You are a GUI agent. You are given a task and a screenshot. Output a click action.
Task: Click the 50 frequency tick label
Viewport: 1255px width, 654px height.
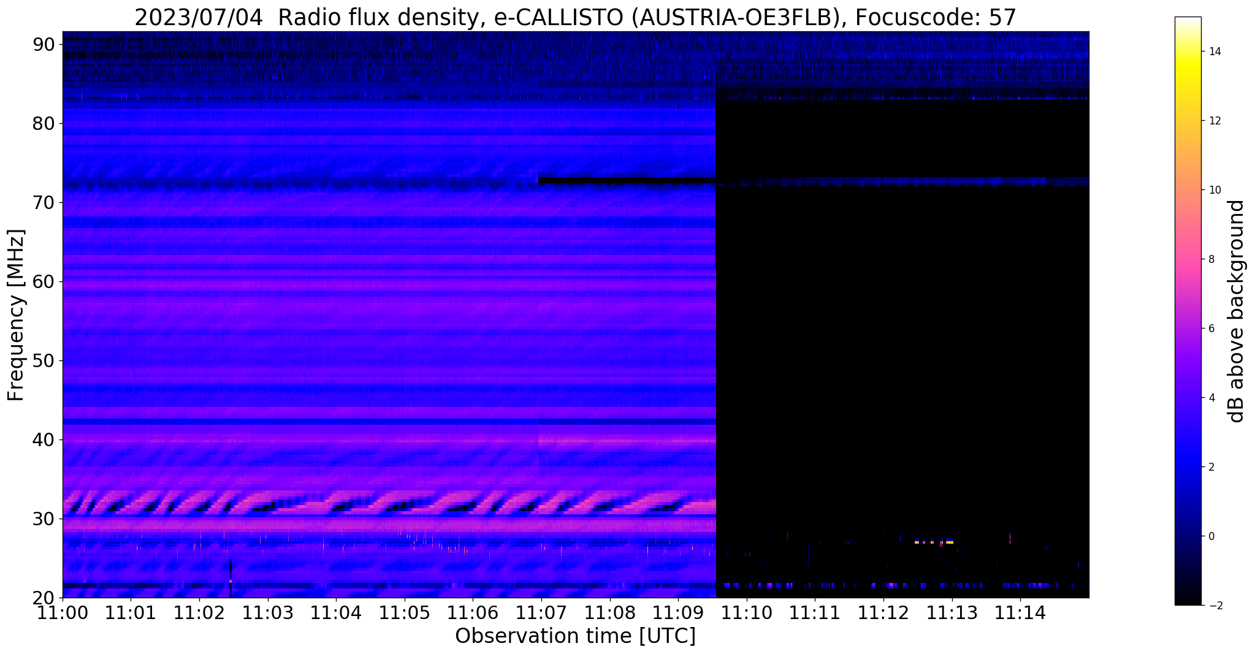45,360
